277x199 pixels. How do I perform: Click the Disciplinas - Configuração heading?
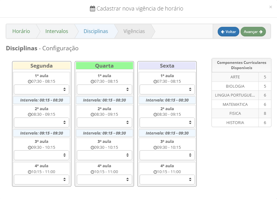click(x=42, y=48)
